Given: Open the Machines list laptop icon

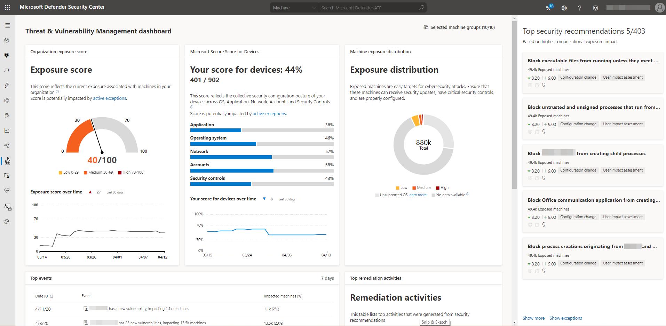Looking at the screenshot, I should (x=7, y=71).
